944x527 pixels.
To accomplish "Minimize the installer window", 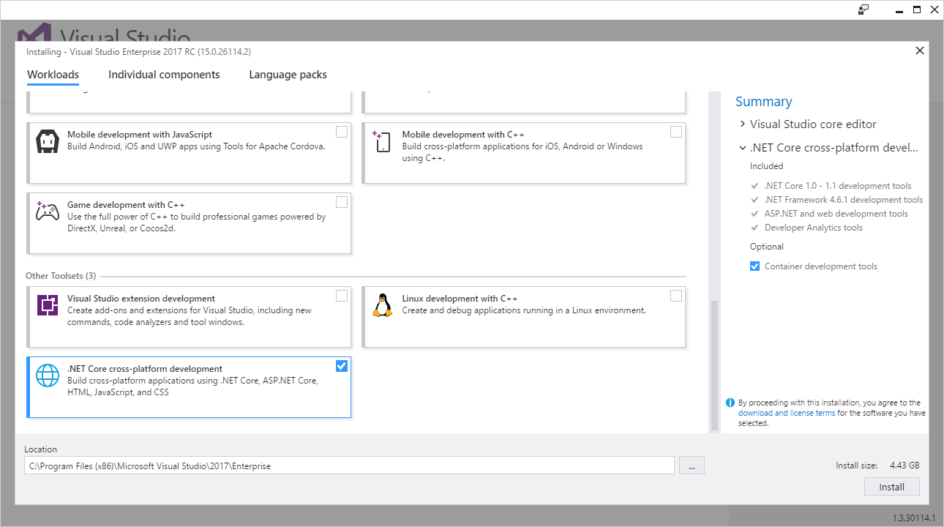I will 899,10.
